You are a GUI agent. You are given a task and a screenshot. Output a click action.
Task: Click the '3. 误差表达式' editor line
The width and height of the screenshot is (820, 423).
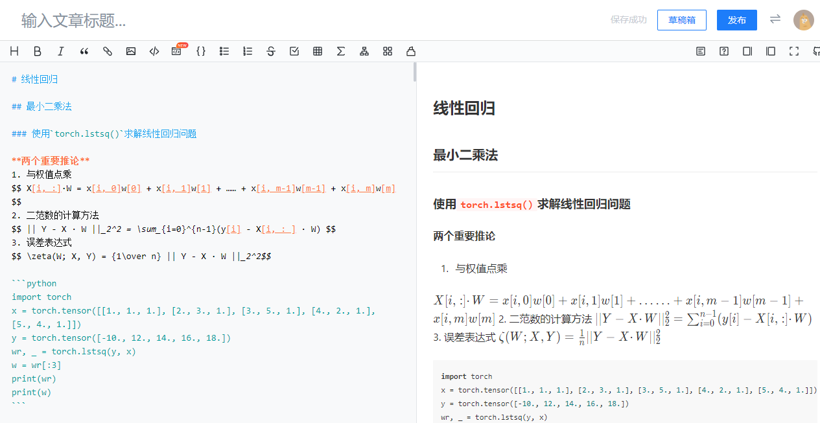pos(41,242)
